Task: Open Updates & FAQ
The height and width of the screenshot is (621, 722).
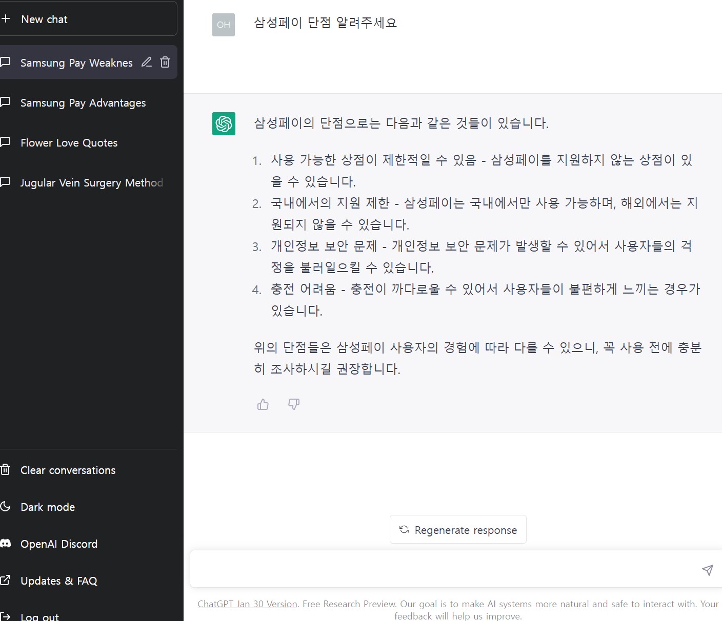Action: [x=88, y=581]
